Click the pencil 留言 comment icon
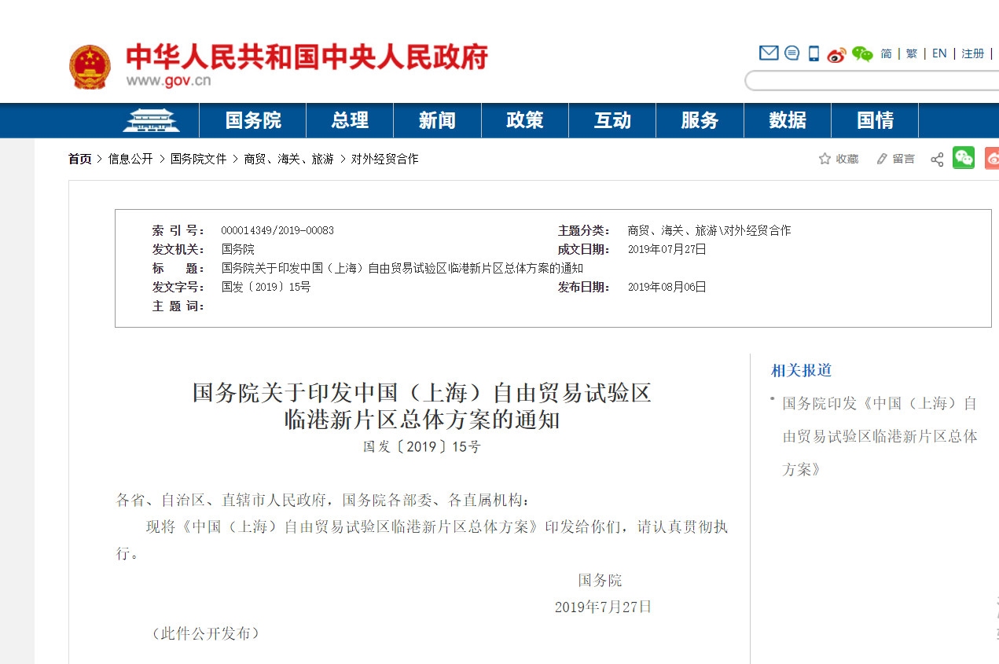The width and height of the screenshot is (999, 664). 882,159
